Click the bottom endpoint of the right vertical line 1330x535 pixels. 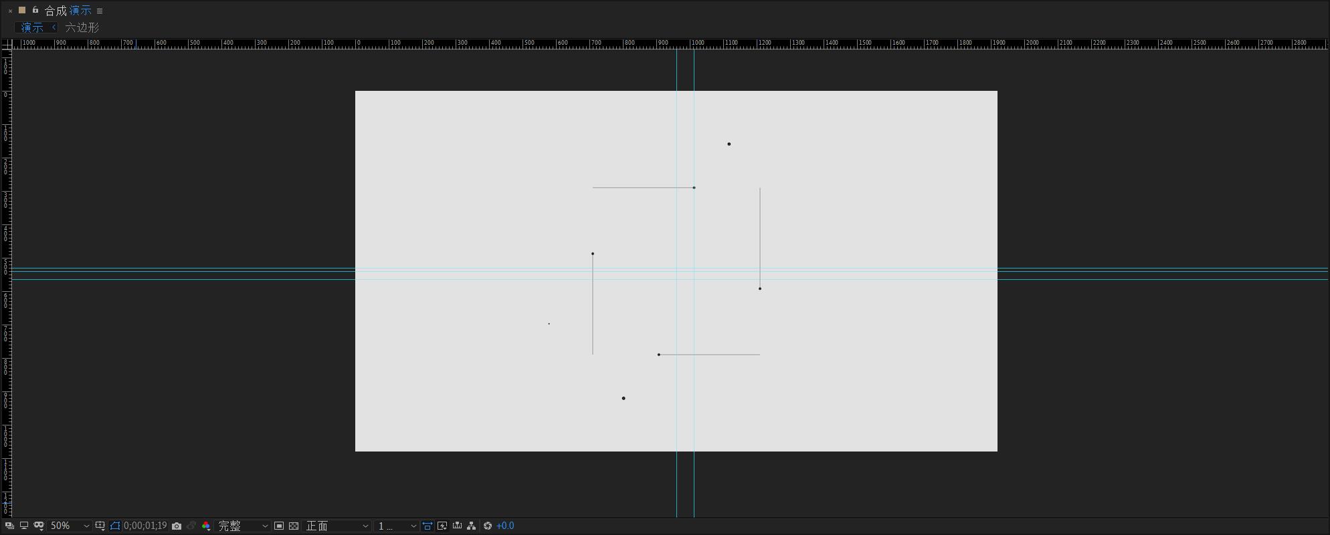tap(760, 289)
